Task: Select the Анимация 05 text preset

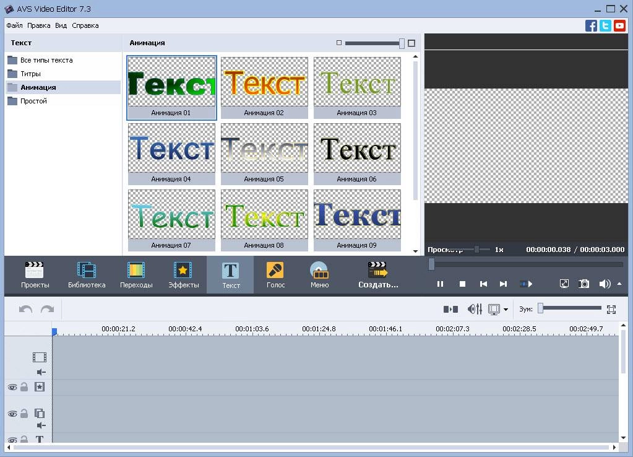Action: [x=264, y=154]
